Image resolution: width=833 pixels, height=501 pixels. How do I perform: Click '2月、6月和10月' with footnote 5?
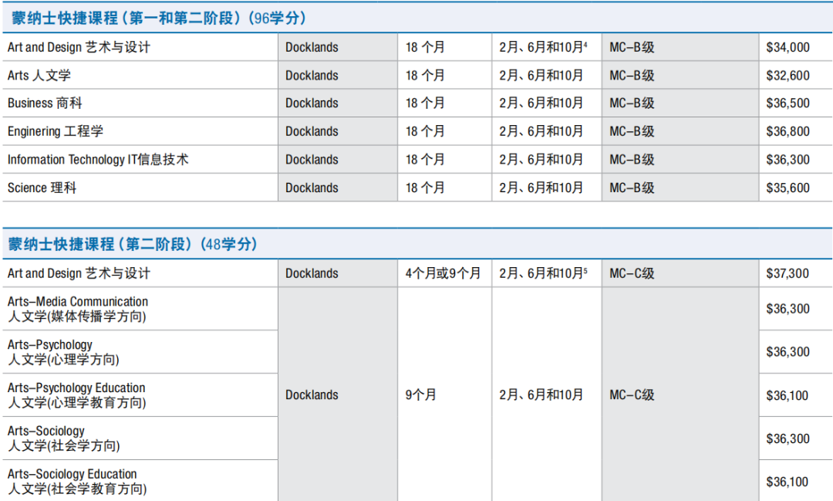pos(543,273)
